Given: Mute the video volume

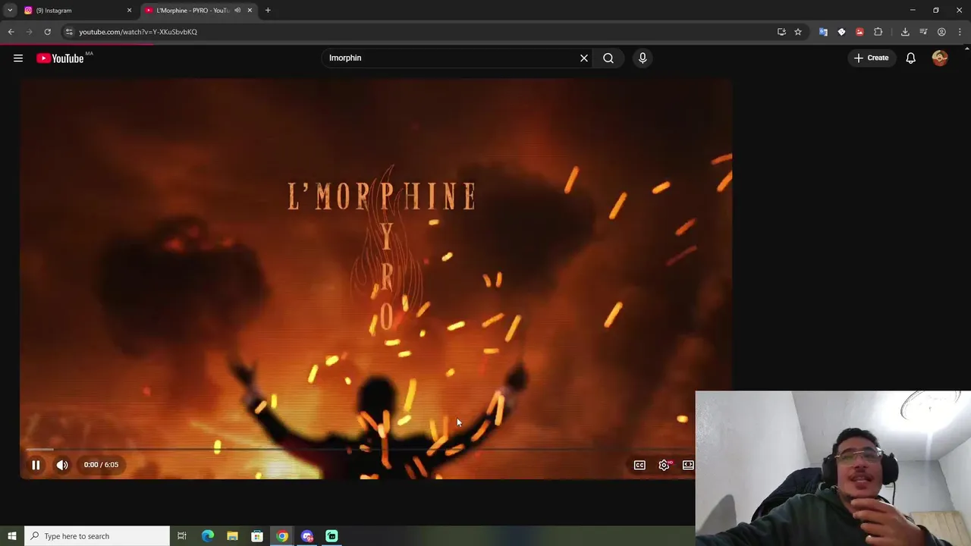Looking at the screenshot, I should [62, 465].
